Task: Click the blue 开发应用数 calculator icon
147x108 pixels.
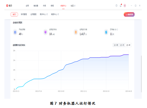Action: pos(15,32)
